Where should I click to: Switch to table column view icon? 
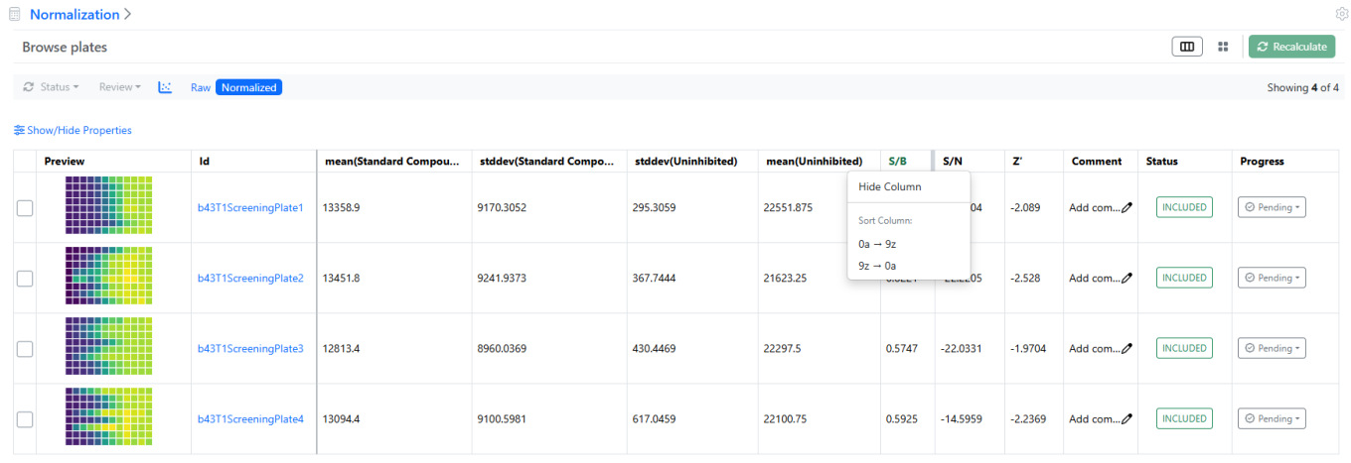pyautogui.click(x=1187, y=47)
